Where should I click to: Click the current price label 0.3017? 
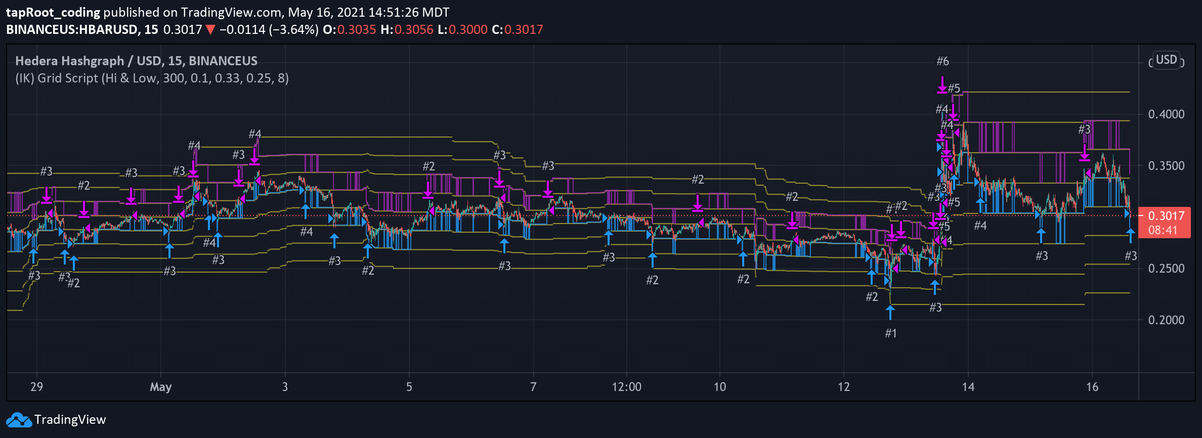tap(1166, 216)
